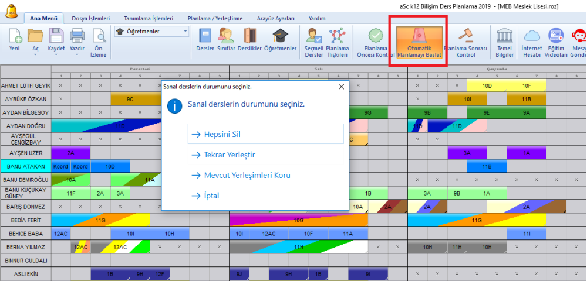Open the Dersler book icon
This screenshot has width=587, height=281.
pyautogui.click(x=205, y=39)
